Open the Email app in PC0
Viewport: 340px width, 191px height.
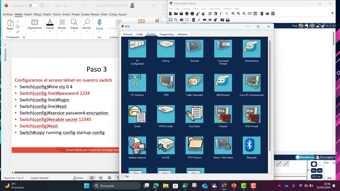tap(137, 114)
